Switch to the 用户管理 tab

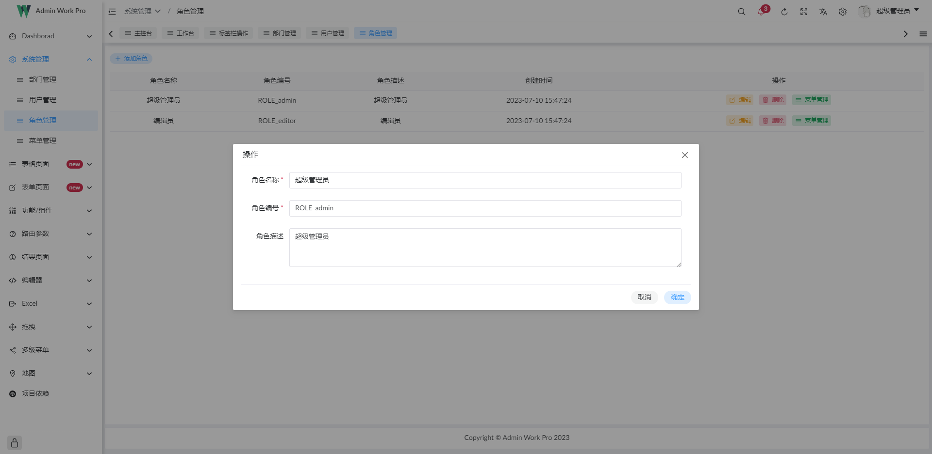(328, 33)
